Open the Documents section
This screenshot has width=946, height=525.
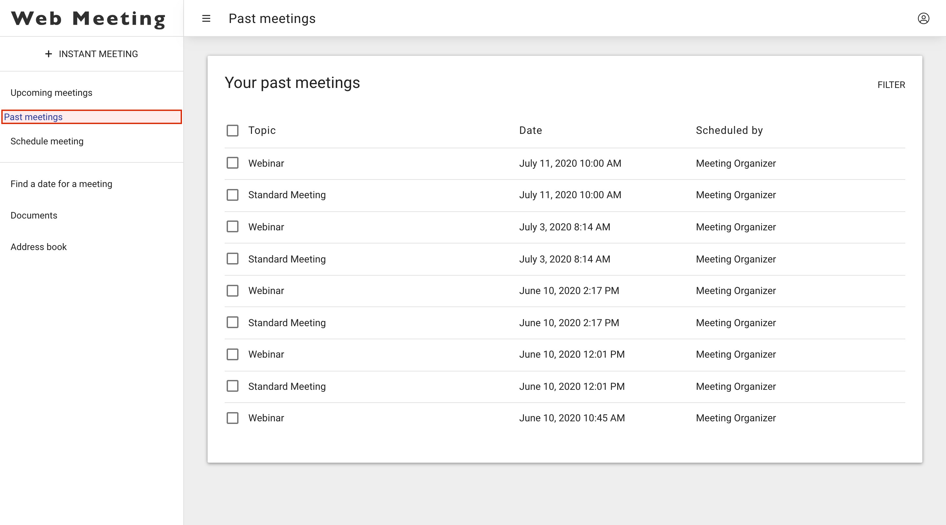pos(34,215)
